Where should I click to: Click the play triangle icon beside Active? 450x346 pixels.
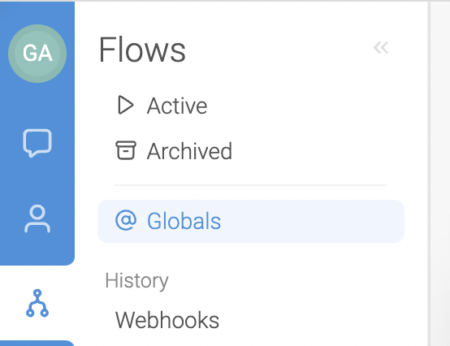click(125, 105)
